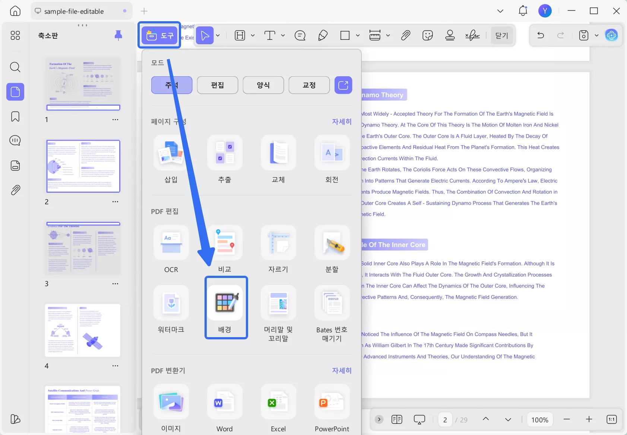Select page 1 thumbnail

pyautogui.click(x=83, y=84)
